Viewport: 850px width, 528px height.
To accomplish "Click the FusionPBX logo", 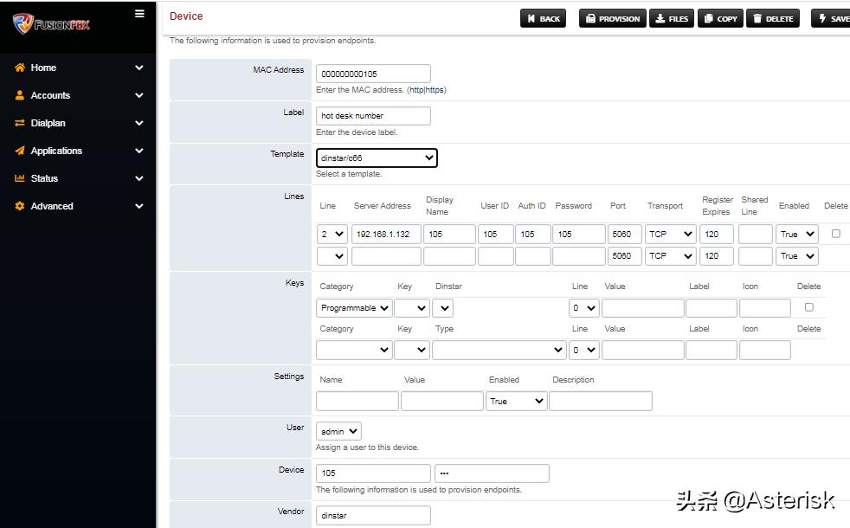I will coord(52,23).
